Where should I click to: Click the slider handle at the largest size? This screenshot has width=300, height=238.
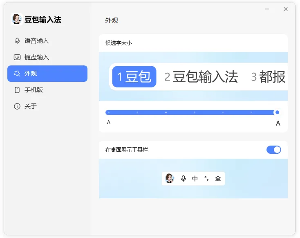click(x=277, y=112)
